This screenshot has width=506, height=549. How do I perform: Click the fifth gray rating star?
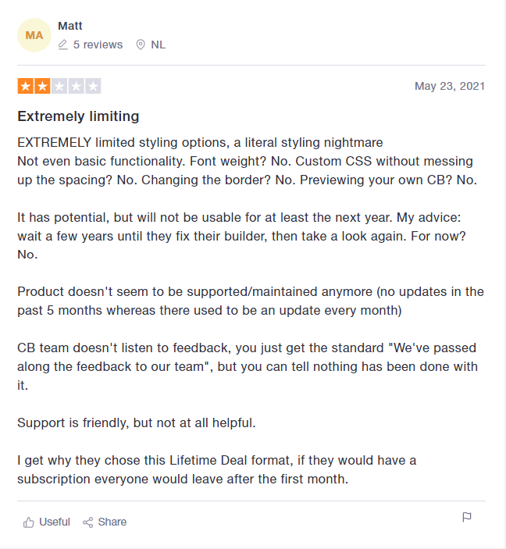point(93,86)
